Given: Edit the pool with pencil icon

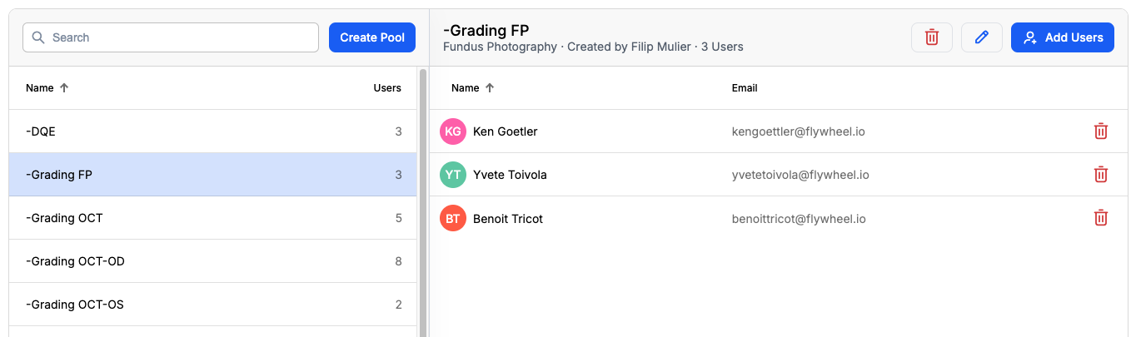Looking at the screenshot, I should 981,37.
